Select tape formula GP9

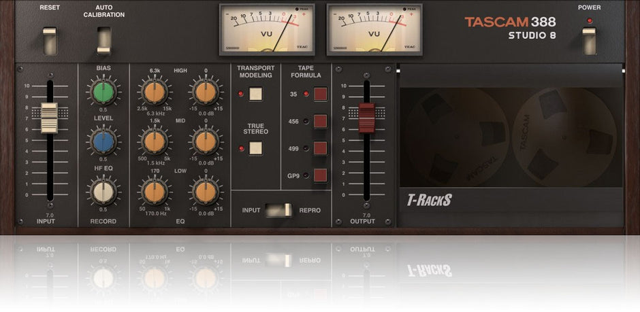(321, 175)
